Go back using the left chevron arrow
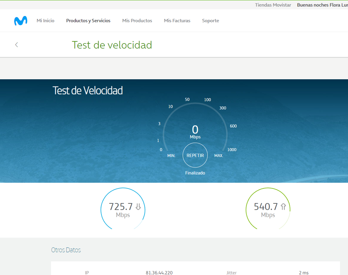This screenshot has height=275, width=348. pyautogui.click(x=16, y=45)
